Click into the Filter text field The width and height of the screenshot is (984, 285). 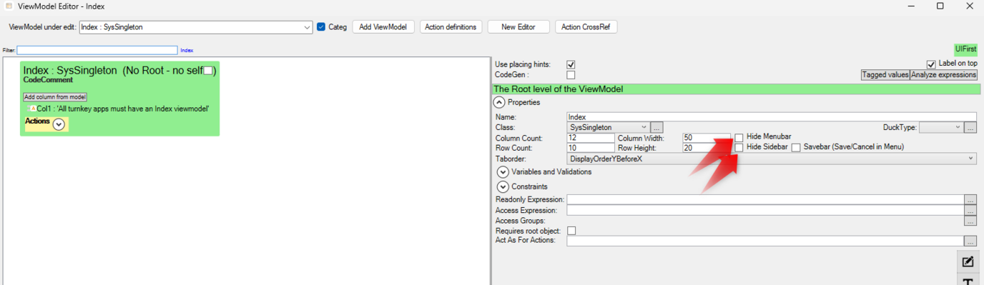(97, 50)
